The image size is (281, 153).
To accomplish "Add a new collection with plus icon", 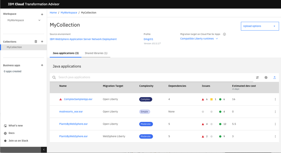I will [x=42, y=41].
